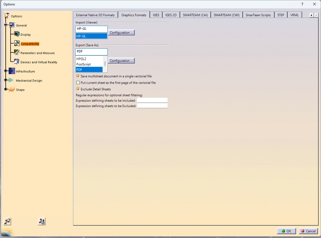Enable Put current sheet as the first page
This screenshot has height=238, width=321.
[78, 83]
